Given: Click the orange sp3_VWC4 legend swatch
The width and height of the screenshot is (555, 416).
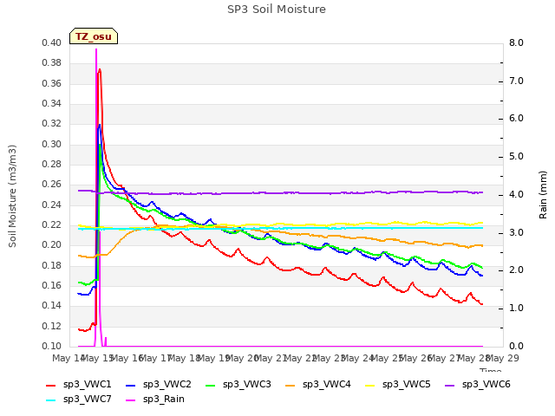Looking at the screenshot, I should click(291, 385).
